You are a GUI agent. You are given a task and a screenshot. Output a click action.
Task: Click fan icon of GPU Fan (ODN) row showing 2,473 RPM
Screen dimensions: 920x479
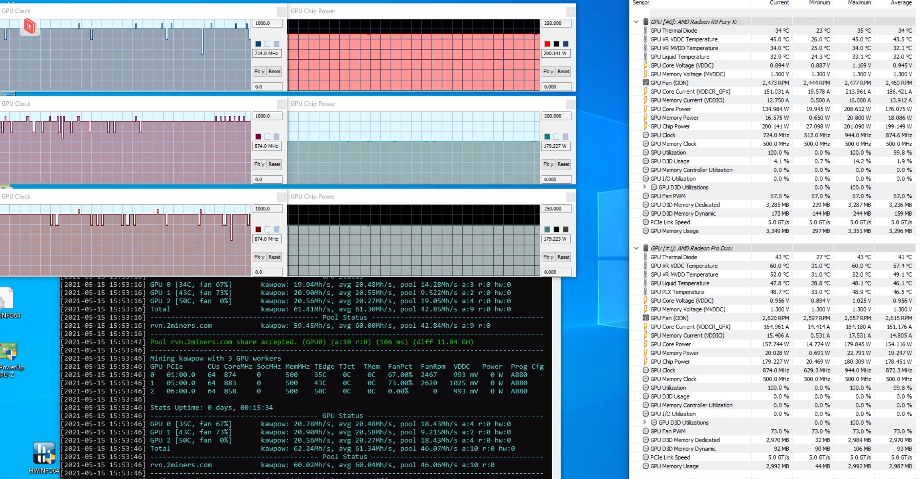coord(645,83)
